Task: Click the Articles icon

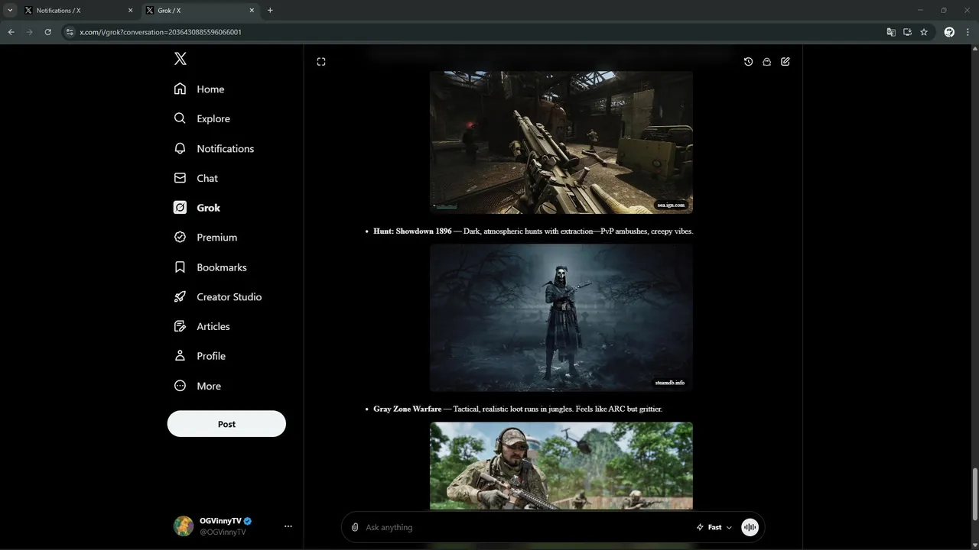Action: pyautogui.click(x=180, y=326)
